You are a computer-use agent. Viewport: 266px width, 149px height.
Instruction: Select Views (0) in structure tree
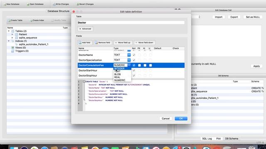20,48
